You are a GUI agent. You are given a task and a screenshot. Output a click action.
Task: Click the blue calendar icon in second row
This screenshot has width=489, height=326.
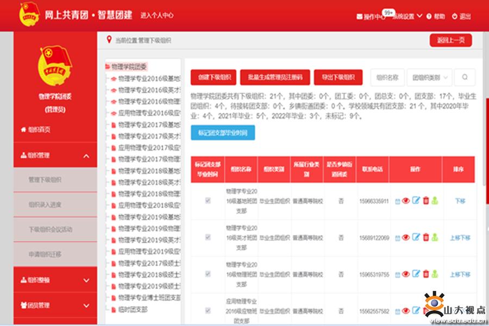(397, 238)
